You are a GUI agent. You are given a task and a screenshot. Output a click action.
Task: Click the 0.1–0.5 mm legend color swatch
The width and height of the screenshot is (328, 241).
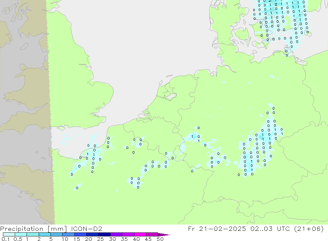9,234
